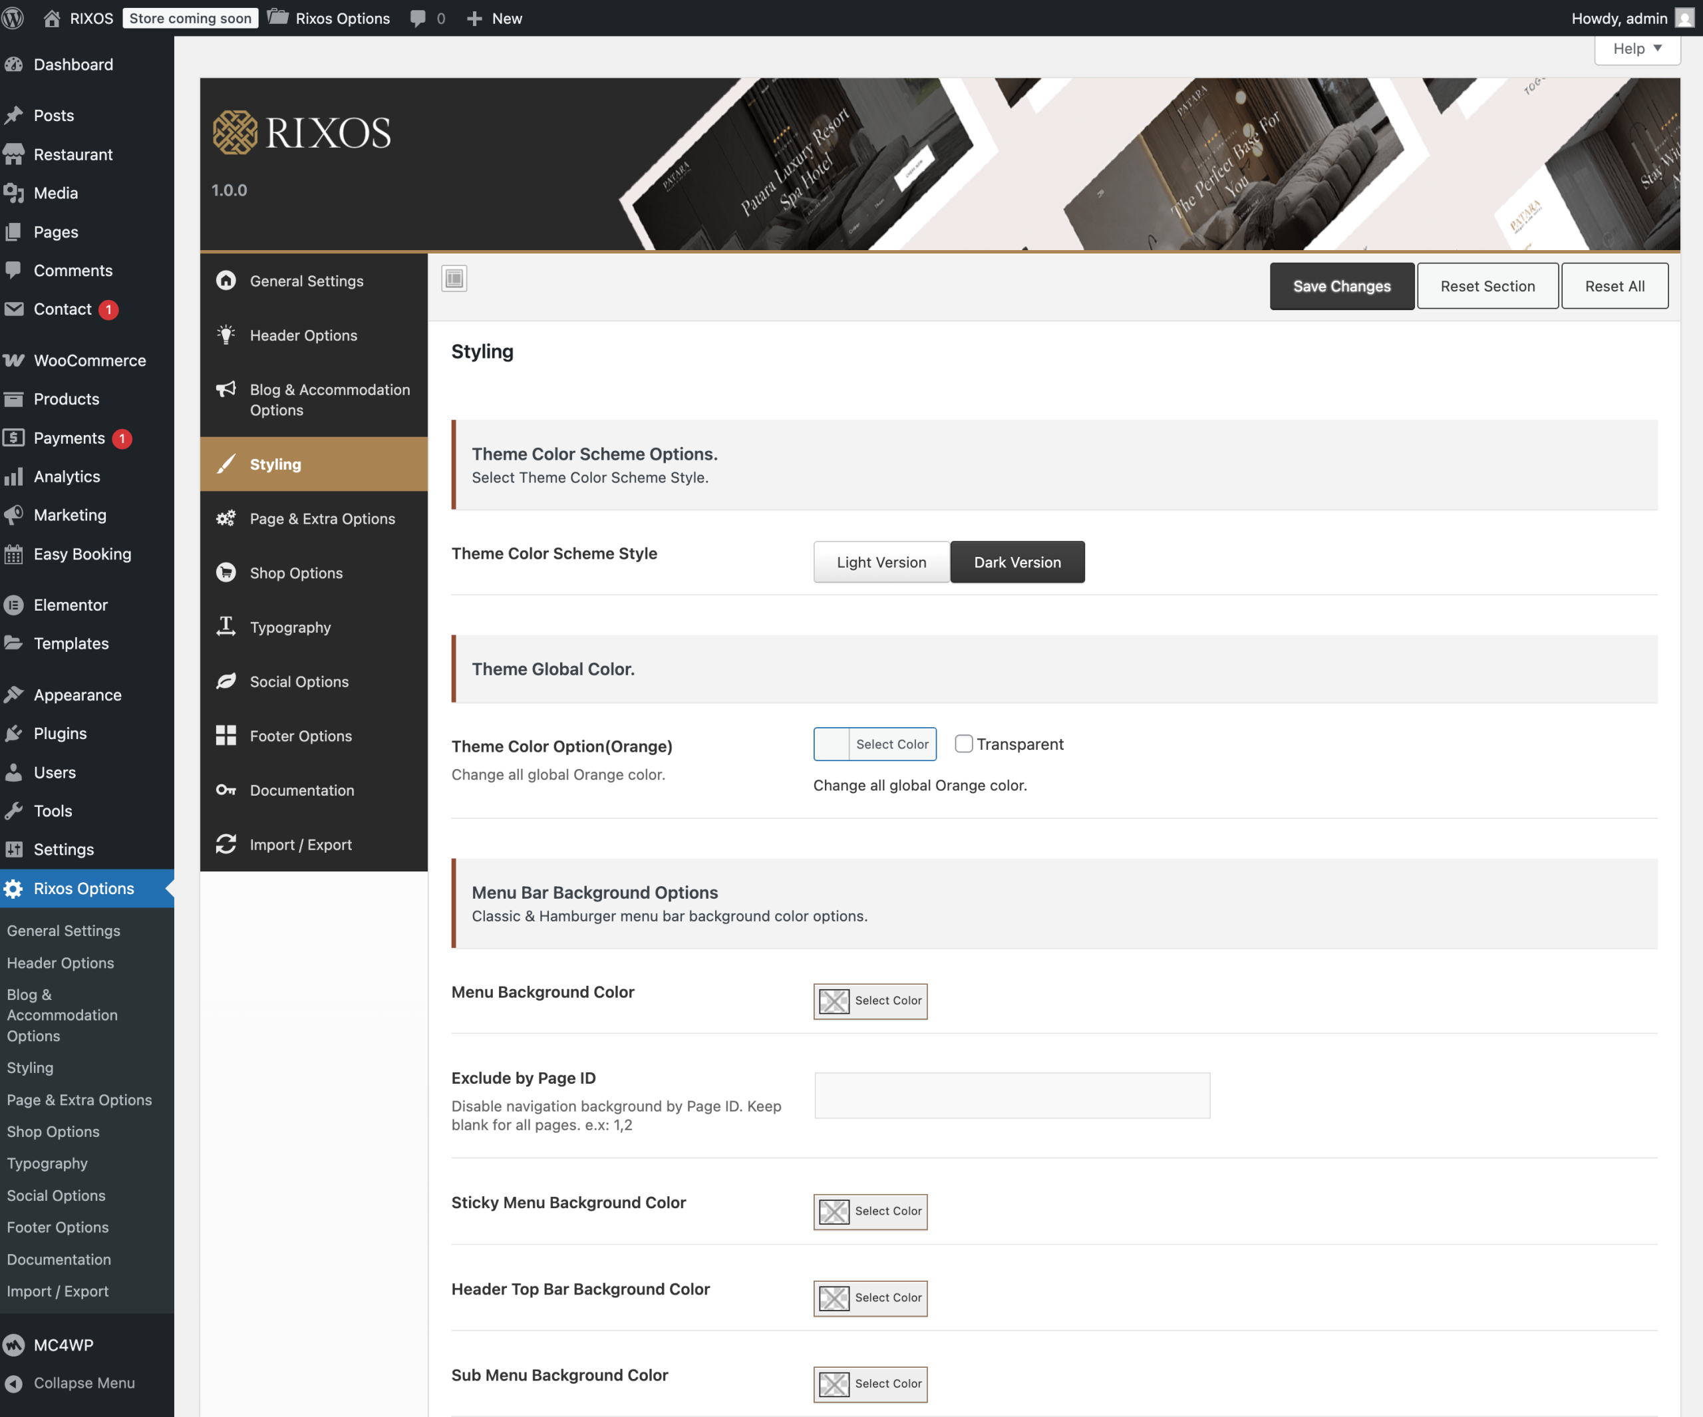Click the Marketing megaphone icon
Viewport: 1703px width, 1417px height.
[x=14, y=515]
